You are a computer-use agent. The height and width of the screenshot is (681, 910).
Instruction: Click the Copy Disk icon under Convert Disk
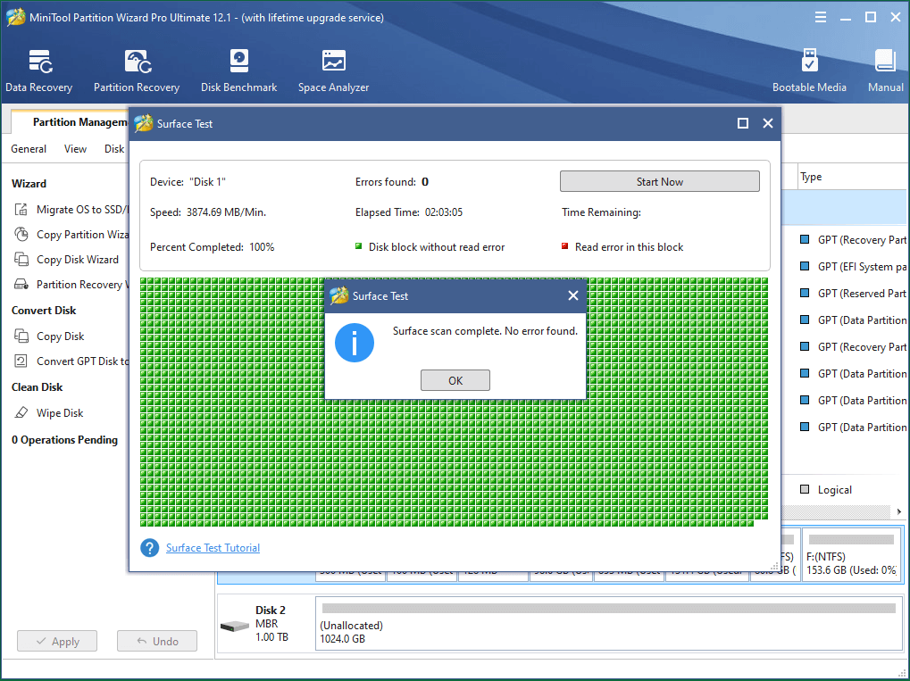21,336
